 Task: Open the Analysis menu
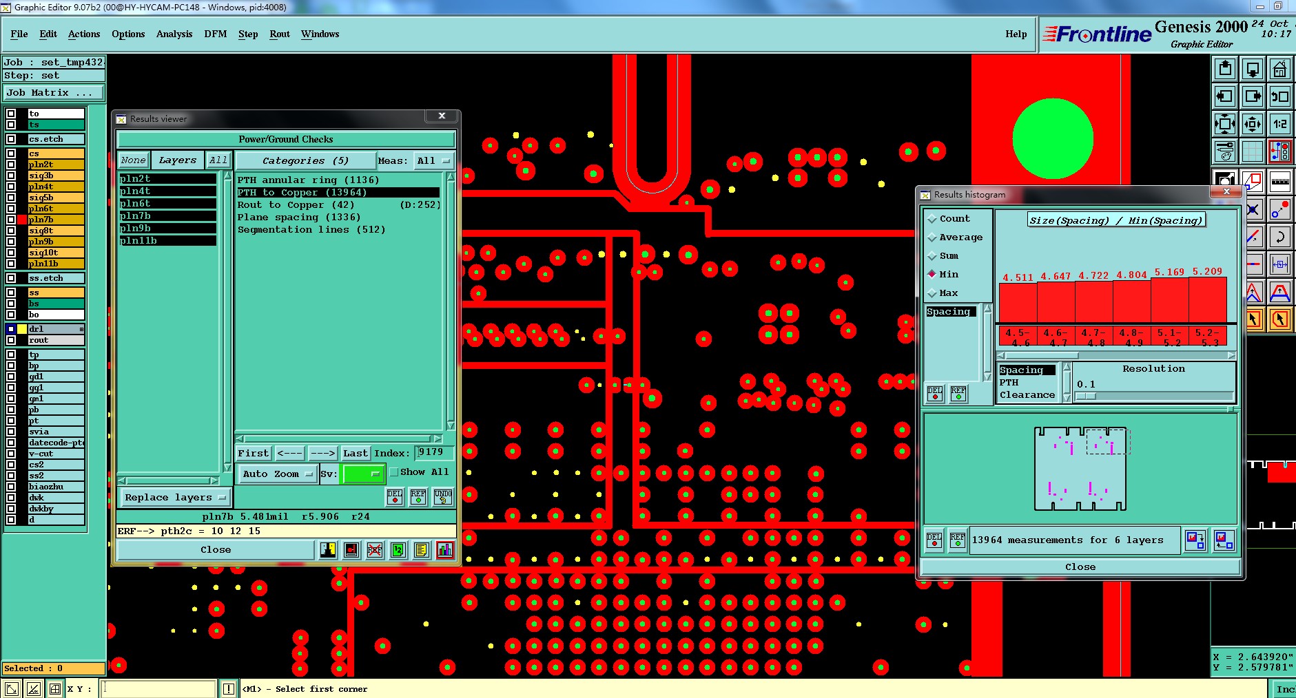tap(174, 34)
